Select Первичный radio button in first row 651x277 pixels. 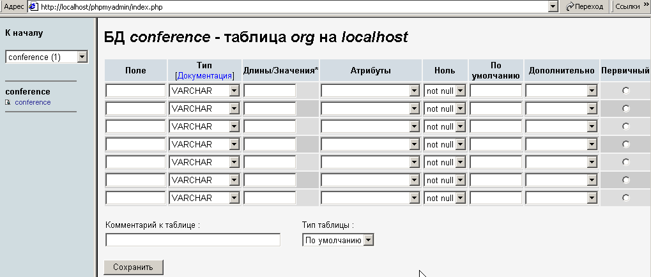coord(625,91)
